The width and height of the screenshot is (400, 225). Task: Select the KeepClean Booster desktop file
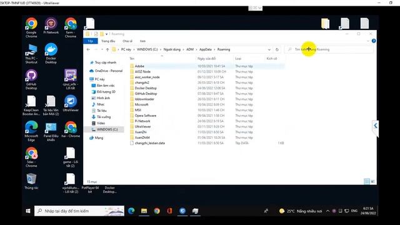tap(31, 106)
